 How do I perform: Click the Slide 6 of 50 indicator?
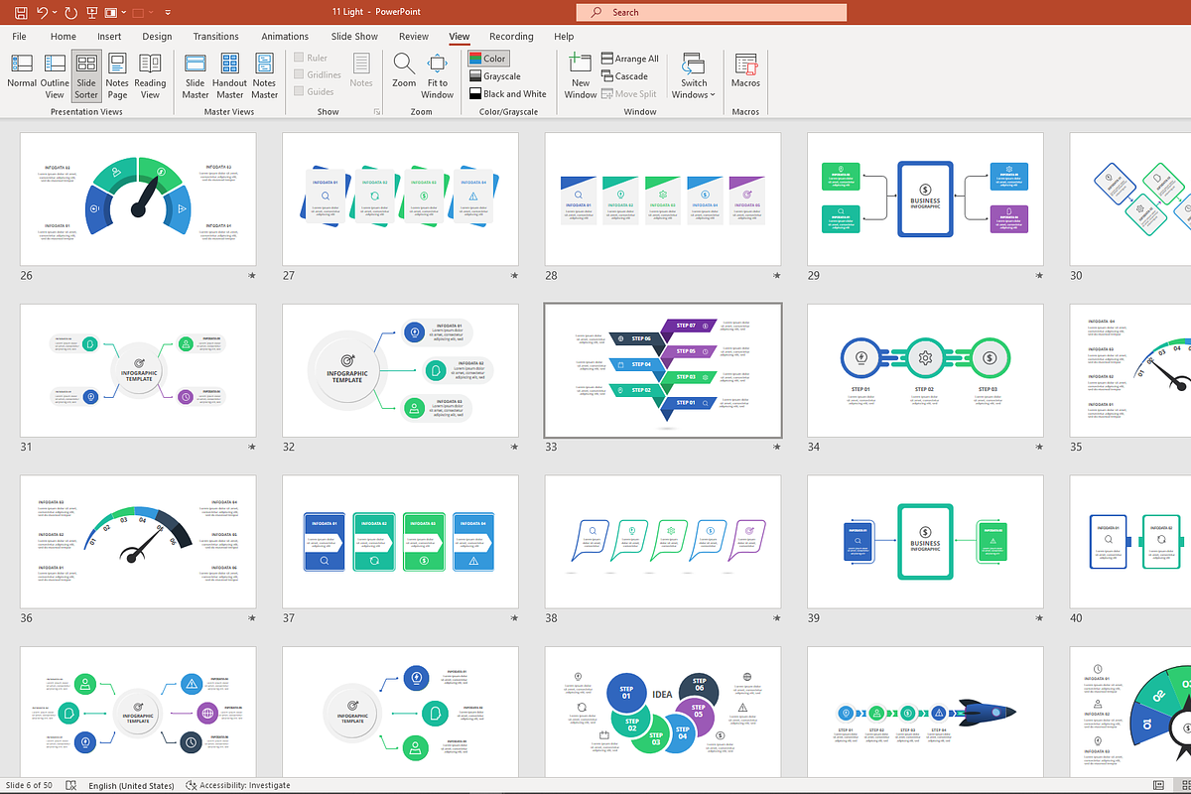(29, 785)
